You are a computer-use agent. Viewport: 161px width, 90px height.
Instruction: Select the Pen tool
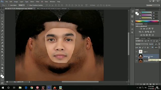tap(2, 55)
